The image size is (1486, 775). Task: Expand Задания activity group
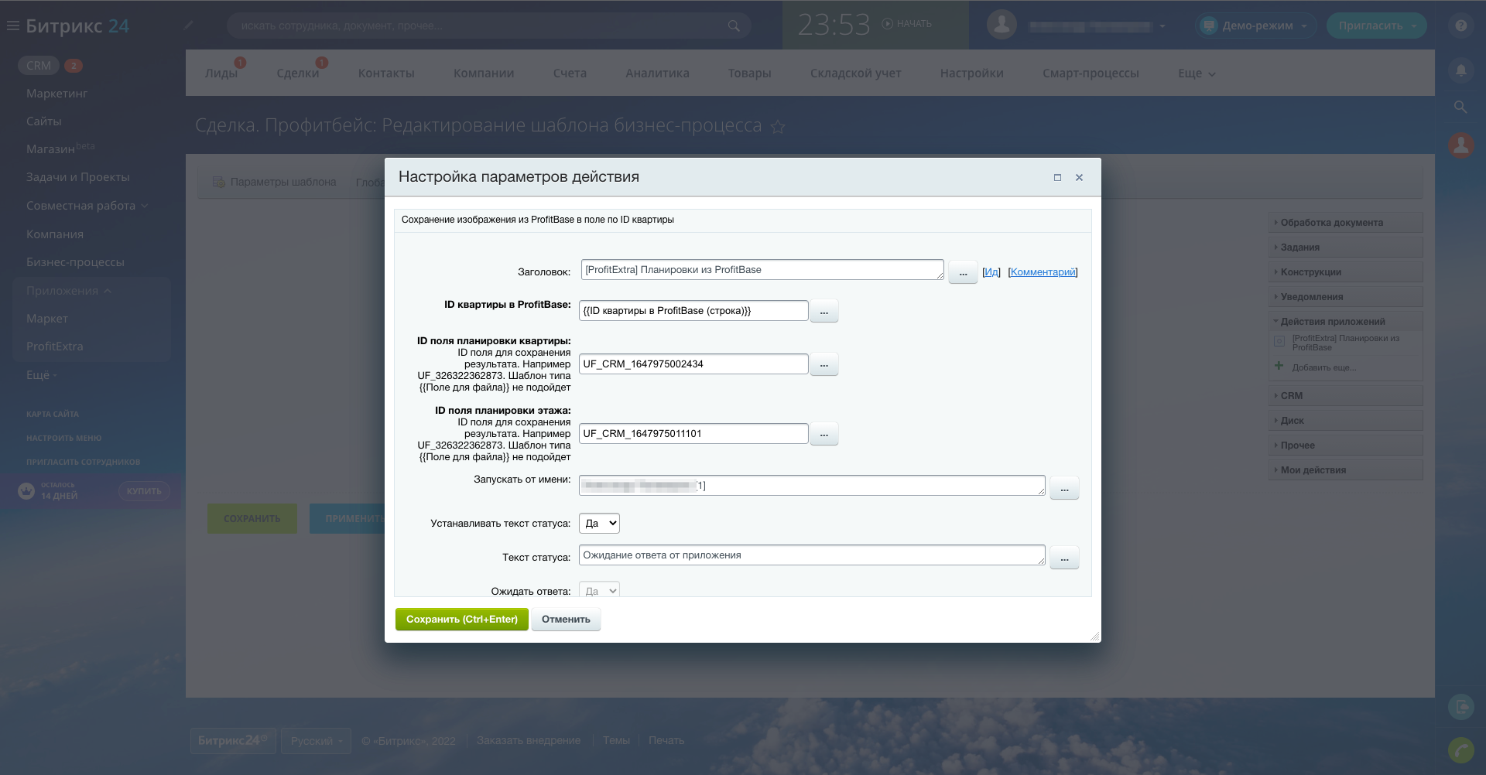(1346, 248)
